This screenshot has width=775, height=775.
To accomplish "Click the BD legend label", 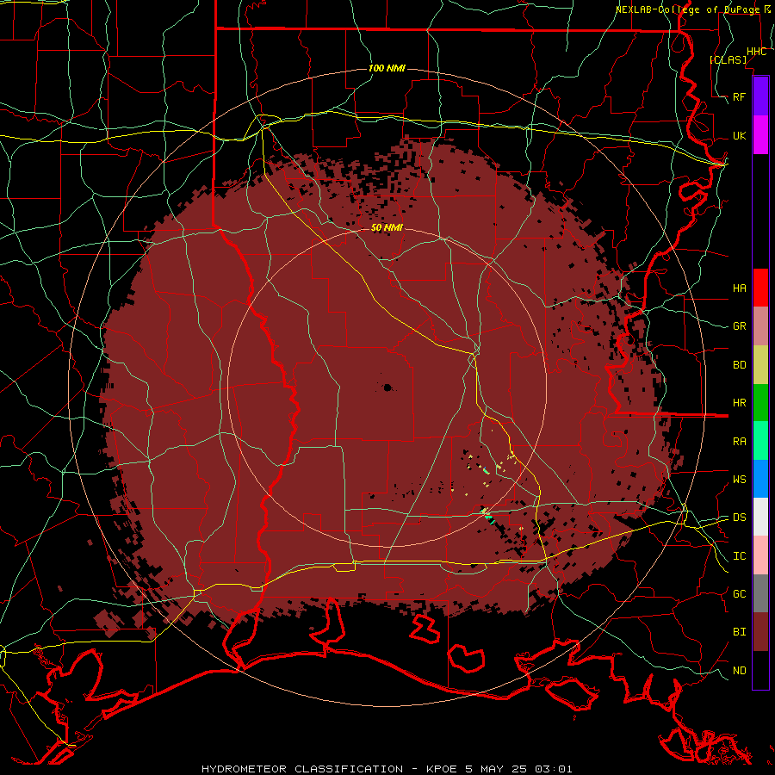I will point(740,365).
